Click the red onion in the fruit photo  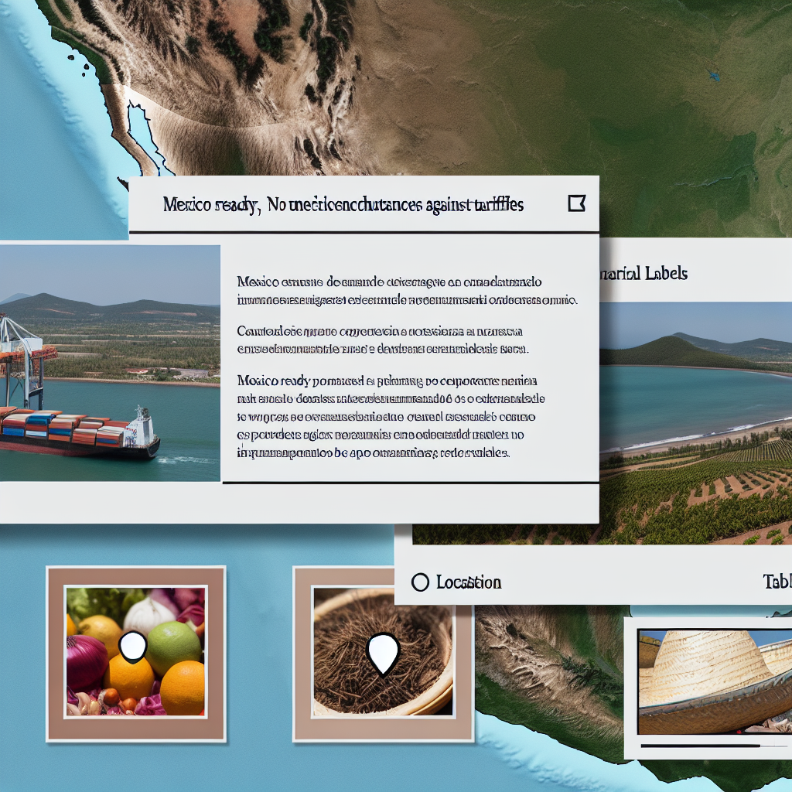tap(87, 663)
